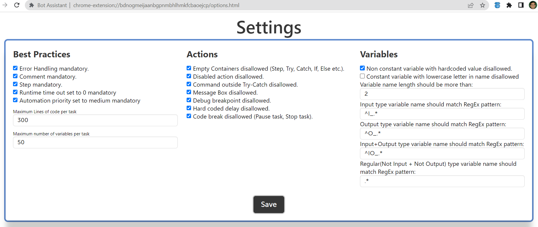Click the Best Practices heading
Screen dimensions: 538x227
tap(42, 54)
